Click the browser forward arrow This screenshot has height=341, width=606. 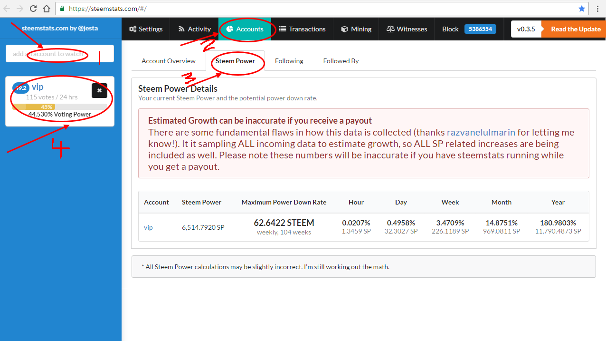[20, 9]
